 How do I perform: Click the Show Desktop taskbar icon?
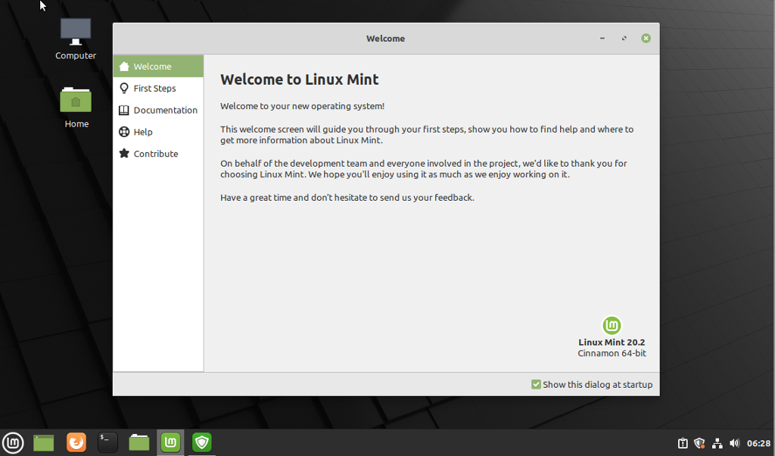click(x=43, y=442)
